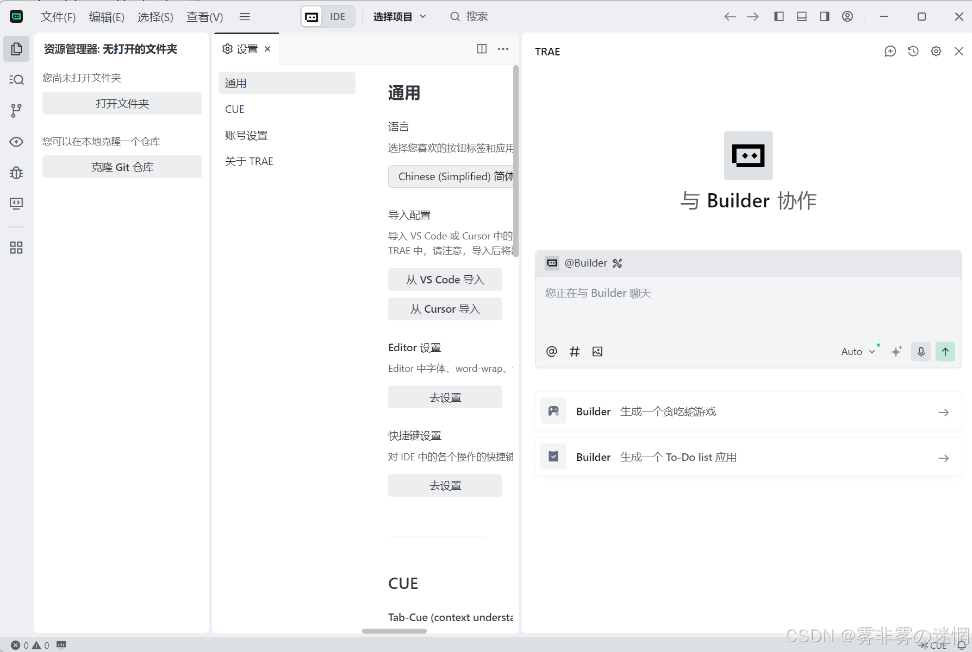Start voice input with the microphone

921,352
